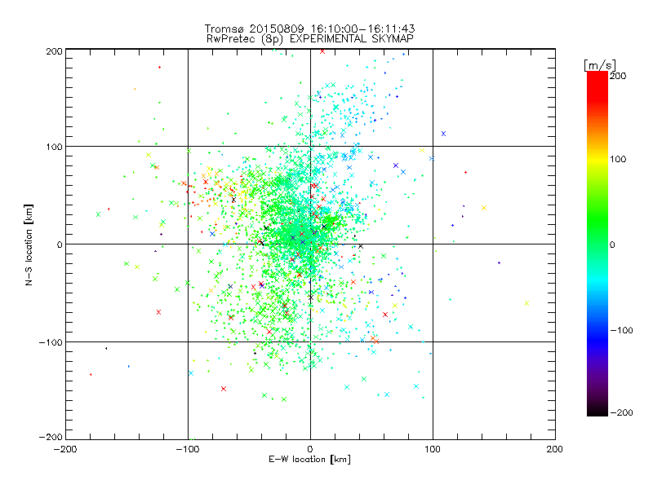The width and height of the screenshot is (653, 489).
Task: Pick the black bottom of the velocity colorbar
Action: pos(597,412)
